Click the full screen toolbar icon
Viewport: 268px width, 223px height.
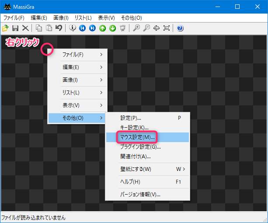pos(167,28)
